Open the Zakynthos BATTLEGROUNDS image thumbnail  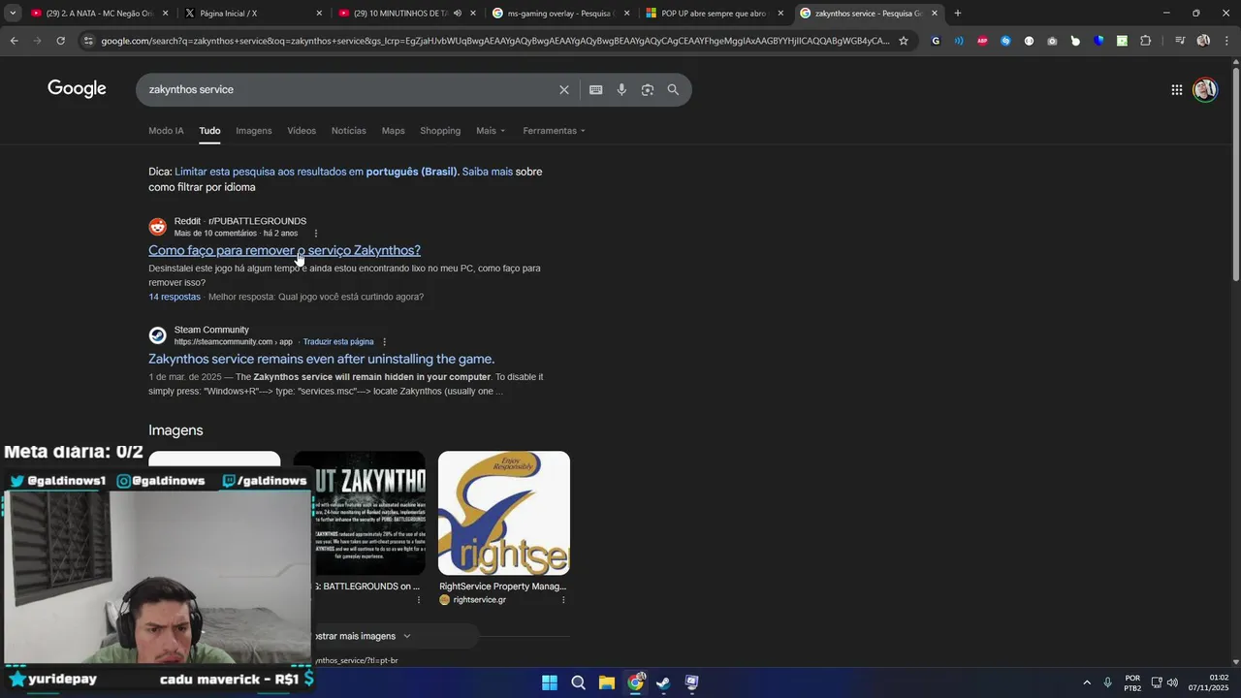tap(360, 513)
